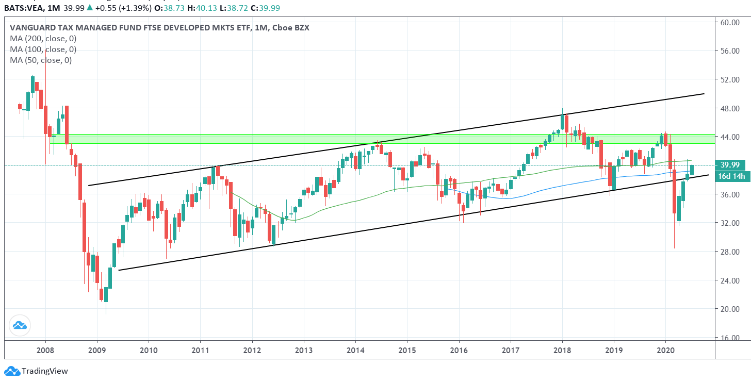Click the current price label 39.99 on axis

[x=731, y=165]
